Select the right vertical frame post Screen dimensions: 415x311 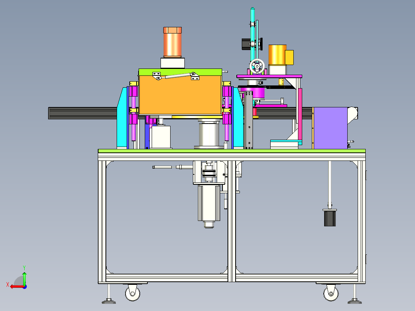coord(361,221)
